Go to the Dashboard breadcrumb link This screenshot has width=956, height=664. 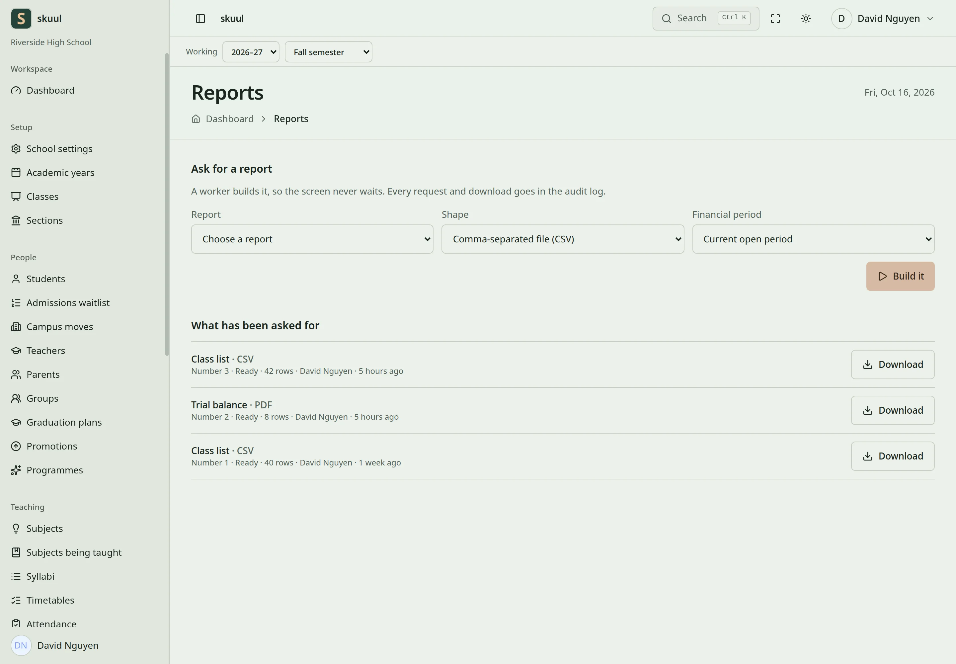pos(230,119)
